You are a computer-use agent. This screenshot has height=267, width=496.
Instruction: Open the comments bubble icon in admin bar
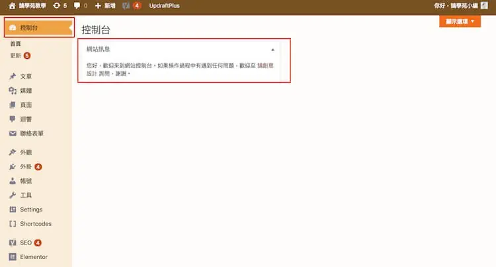[x=77, y=6]
